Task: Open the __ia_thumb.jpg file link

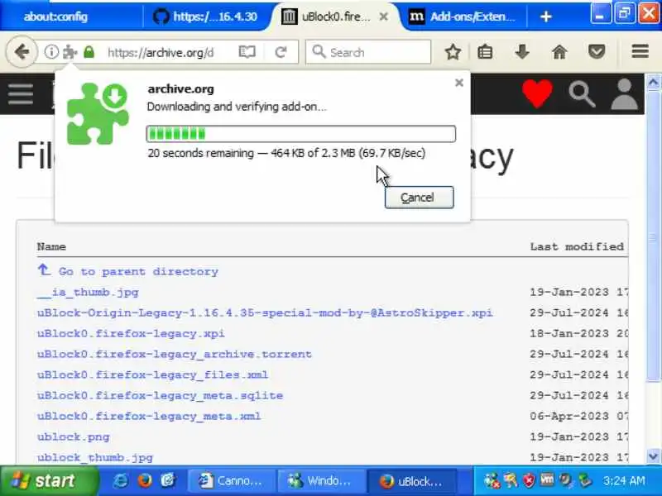Action: point(88,293)
